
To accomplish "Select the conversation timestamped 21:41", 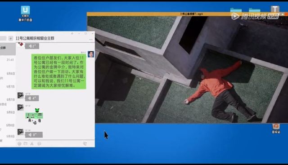I will (8, 60).
